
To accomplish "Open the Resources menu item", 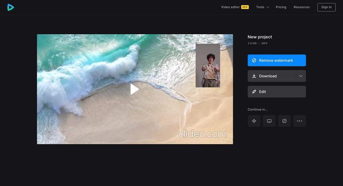I will click(x=301, y=7).
